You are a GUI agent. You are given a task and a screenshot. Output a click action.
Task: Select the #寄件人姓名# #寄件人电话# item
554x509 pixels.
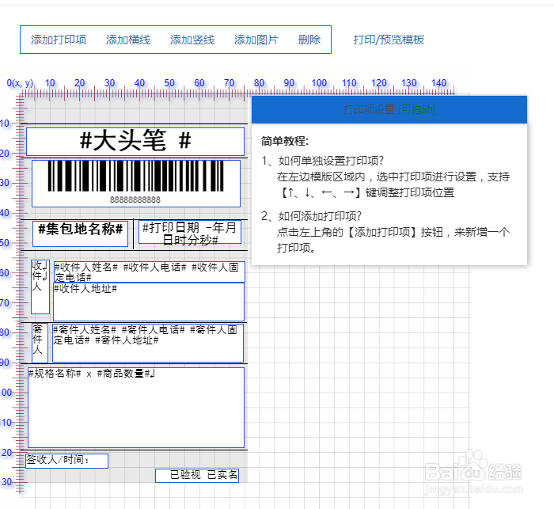[x=148, y=343]
